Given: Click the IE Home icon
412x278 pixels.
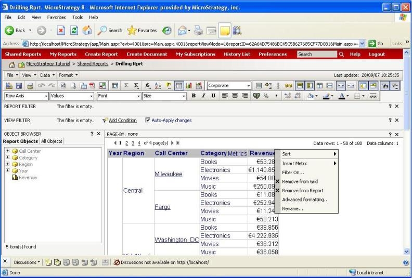Looking at the screenshot, I should click(x=88, y=30).
